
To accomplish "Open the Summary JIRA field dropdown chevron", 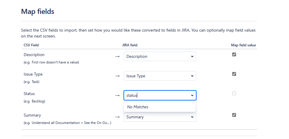I will click(192, 117).
